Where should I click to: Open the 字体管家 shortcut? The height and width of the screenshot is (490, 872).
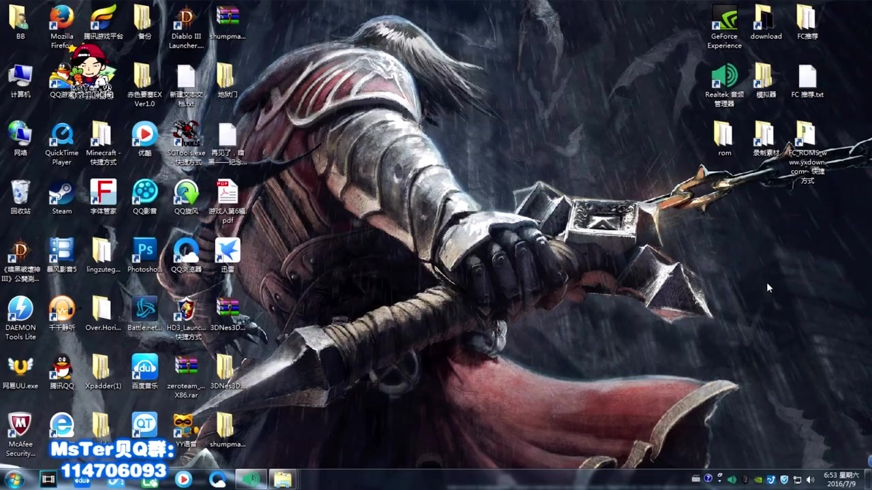[x=103, y=197]
